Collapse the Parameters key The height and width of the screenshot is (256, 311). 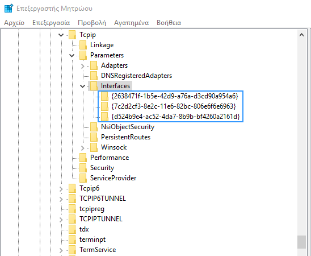(72, 55)
